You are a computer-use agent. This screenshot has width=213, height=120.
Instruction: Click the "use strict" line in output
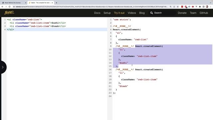pyautogui.click(x=122, y=20)
